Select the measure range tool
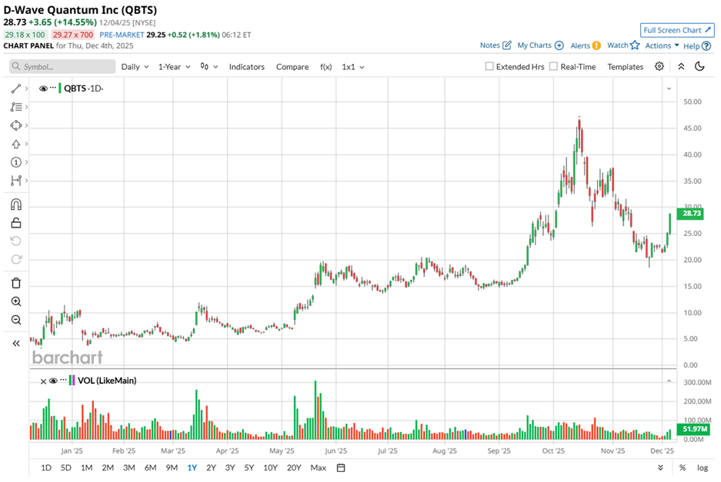 pos(16,181)
